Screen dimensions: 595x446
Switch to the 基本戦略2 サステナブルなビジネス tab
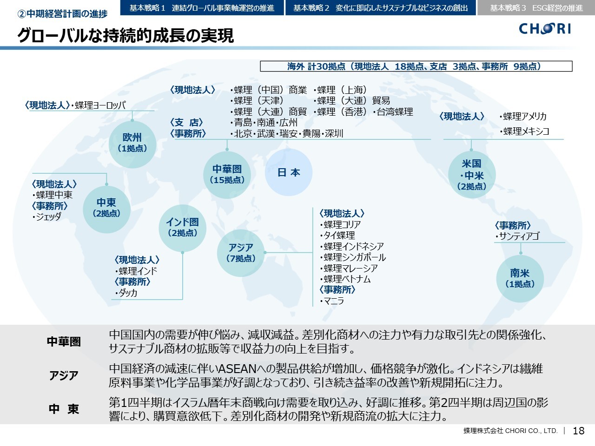[380, 8]
